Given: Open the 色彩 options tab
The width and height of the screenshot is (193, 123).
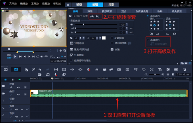Looking at the screenshot, I should [160, 11].
